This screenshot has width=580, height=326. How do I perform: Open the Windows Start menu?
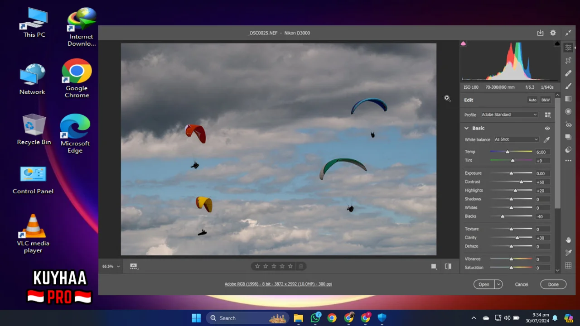(196, 318)
